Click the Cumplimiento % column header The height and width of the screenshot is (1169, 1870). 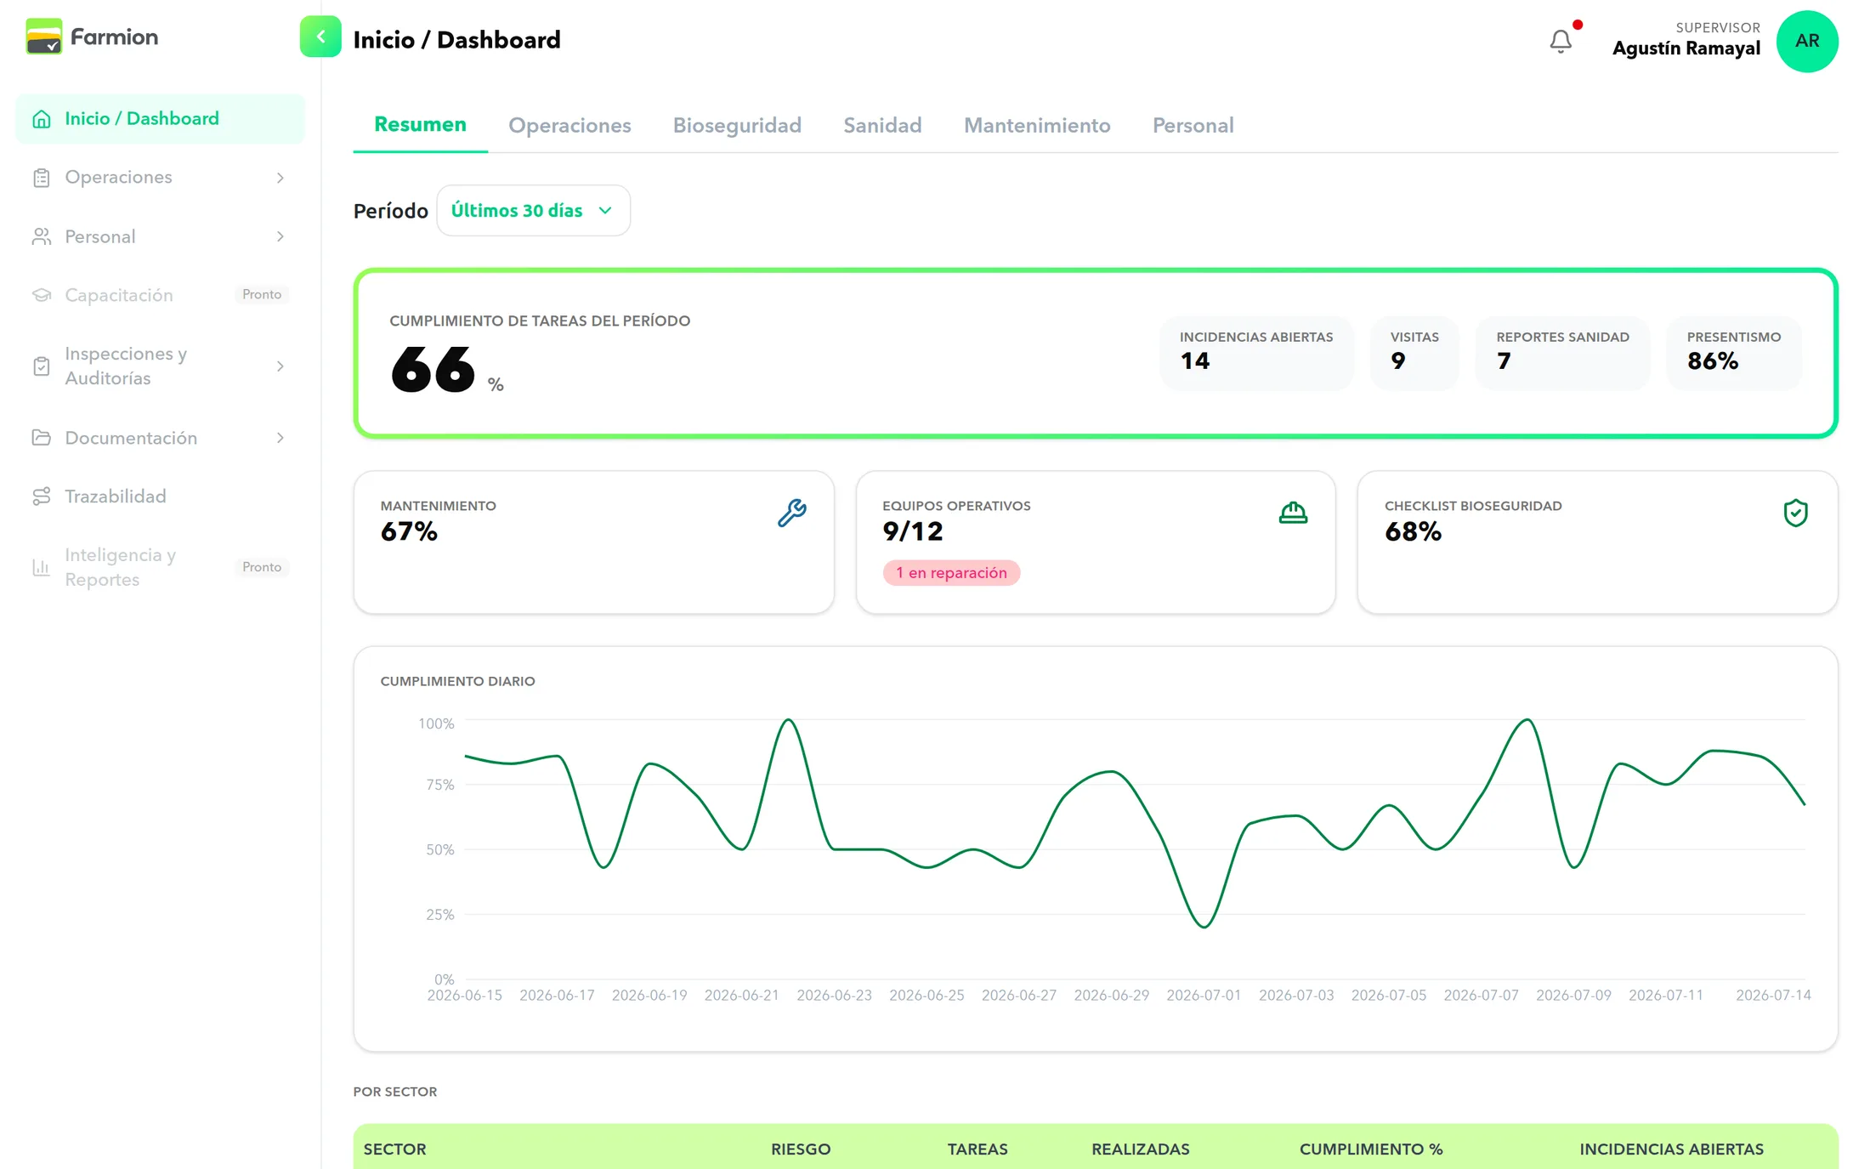tap(1371, 1149)
